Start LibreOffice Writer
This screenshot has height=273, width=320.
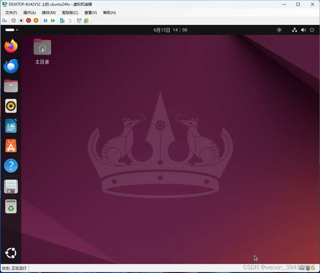[11, 126]
